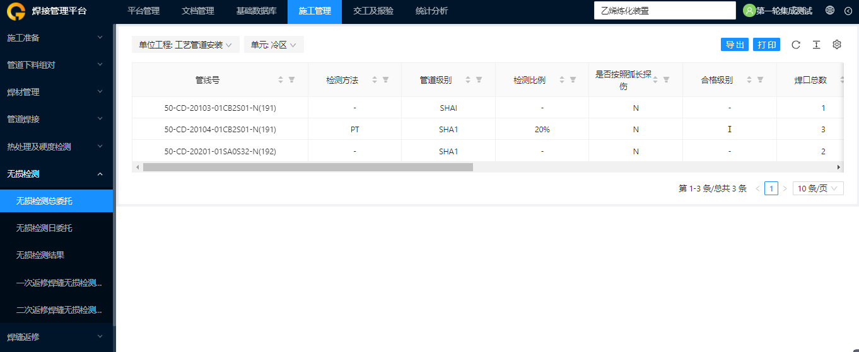This screenshot has width=859, height=352.
Task: Sort the 管道级别 column
Action: (468, 80)
